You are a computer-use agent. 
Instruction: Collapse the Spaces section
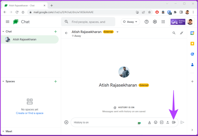point(3,81)
